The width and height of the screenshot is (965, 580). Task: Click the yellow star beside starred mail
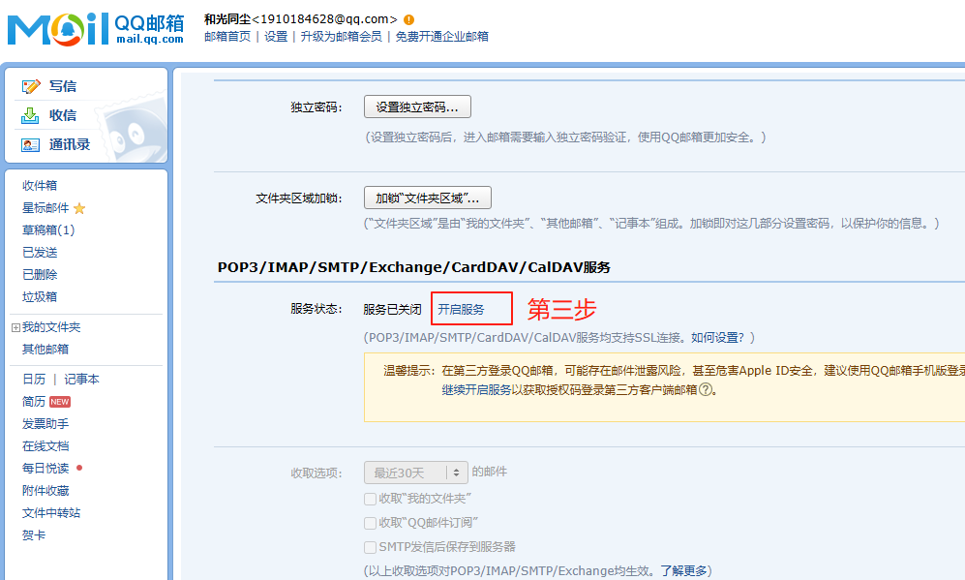(x=79, y=208)
